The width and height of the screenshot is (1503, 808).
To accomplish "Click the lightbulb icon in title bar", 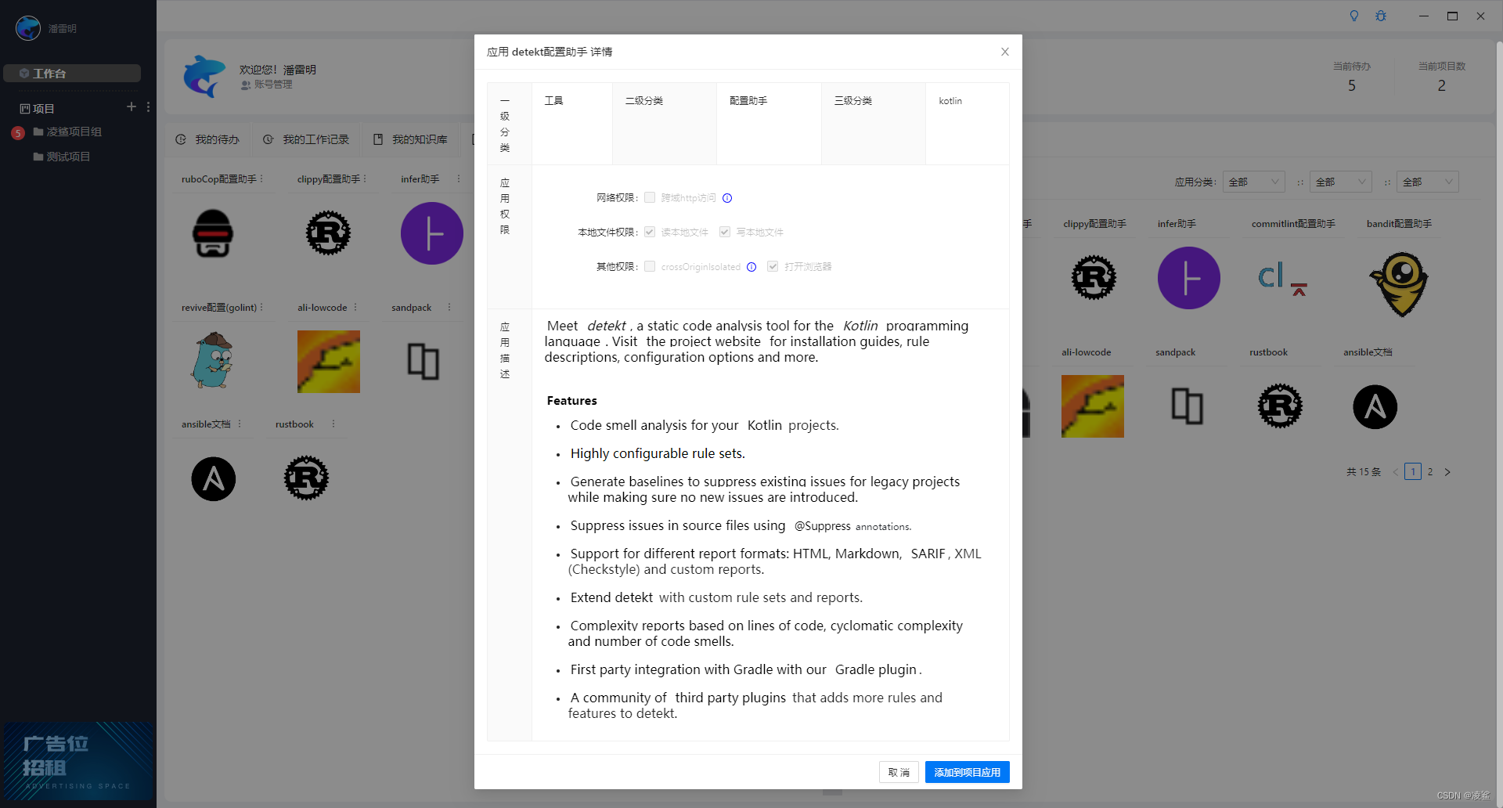I will coord(1354,16).
